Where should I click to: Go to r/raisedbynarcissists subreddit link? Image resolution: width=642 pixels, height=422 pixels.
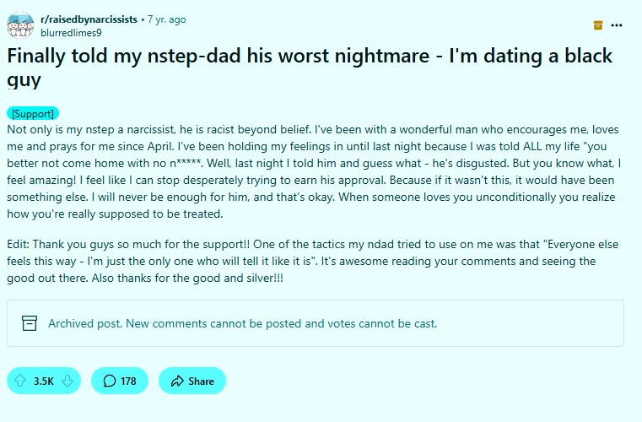[89, 19]
